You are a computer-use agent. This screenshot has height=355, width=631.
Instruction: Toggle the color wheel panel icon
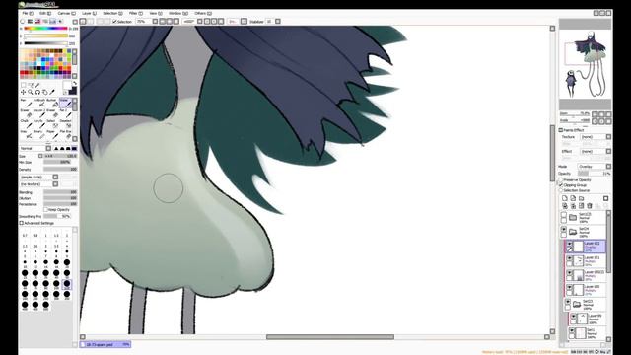coord(23,22)
